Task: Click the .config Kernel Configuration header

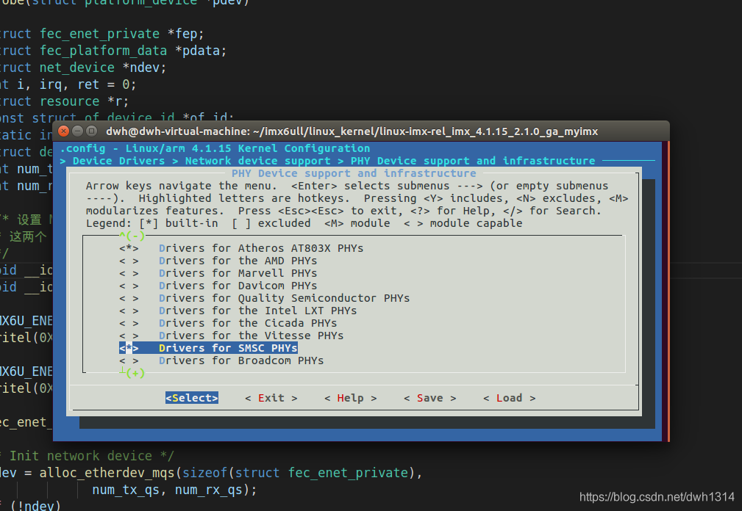Action: pos(215,148)
